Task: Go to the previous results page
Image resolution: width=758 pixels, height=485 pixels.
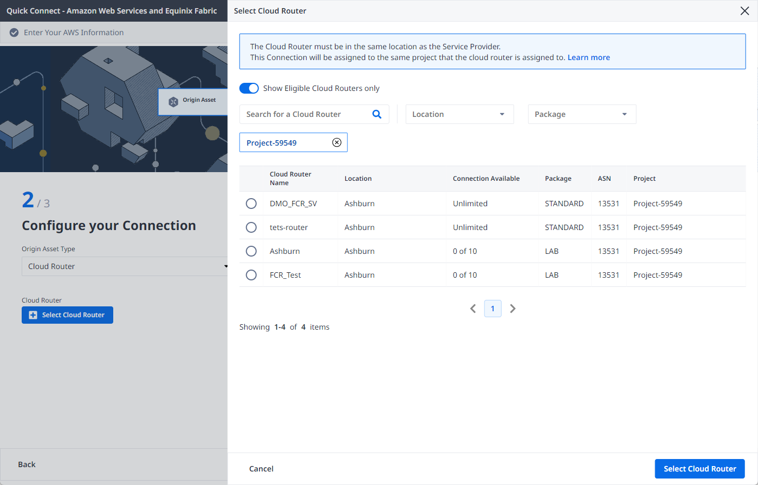Action: tap(473, 309)
